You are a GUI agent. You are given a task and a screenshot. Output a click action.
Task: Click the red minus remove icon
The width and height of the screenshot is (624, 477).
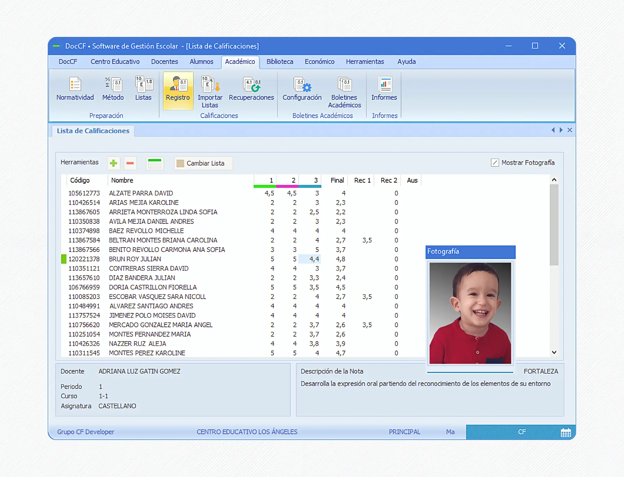tap(130, 163)
